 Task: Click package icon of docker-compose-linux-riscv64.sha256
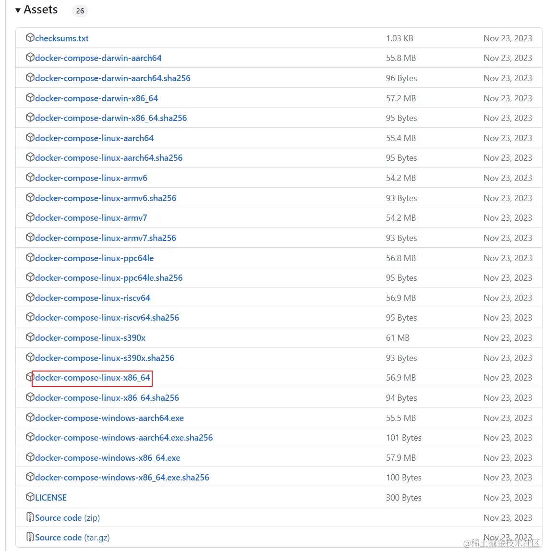30,317
